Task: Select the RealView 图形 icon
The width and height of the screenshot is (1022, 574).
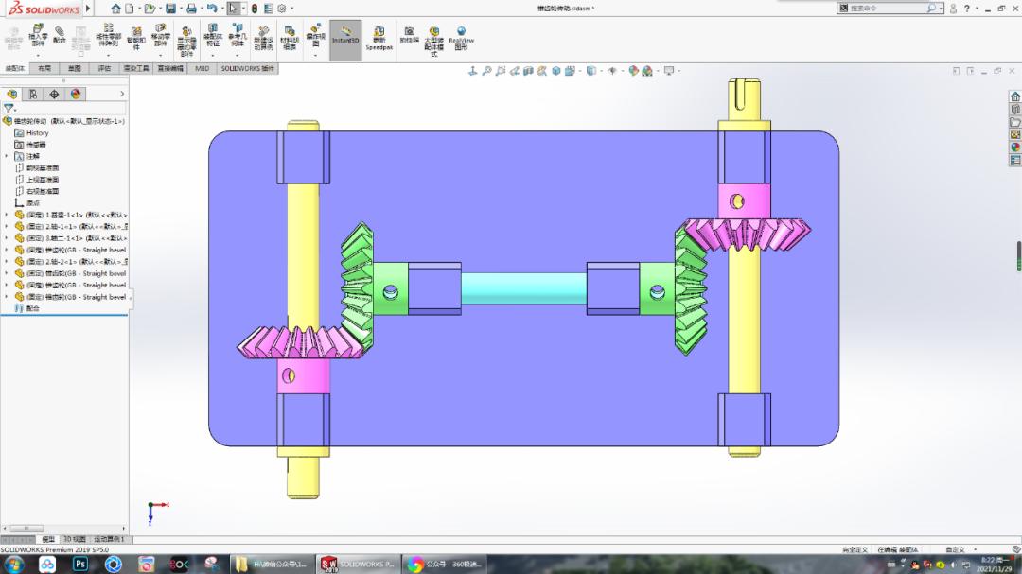Action: click(461, 40)
